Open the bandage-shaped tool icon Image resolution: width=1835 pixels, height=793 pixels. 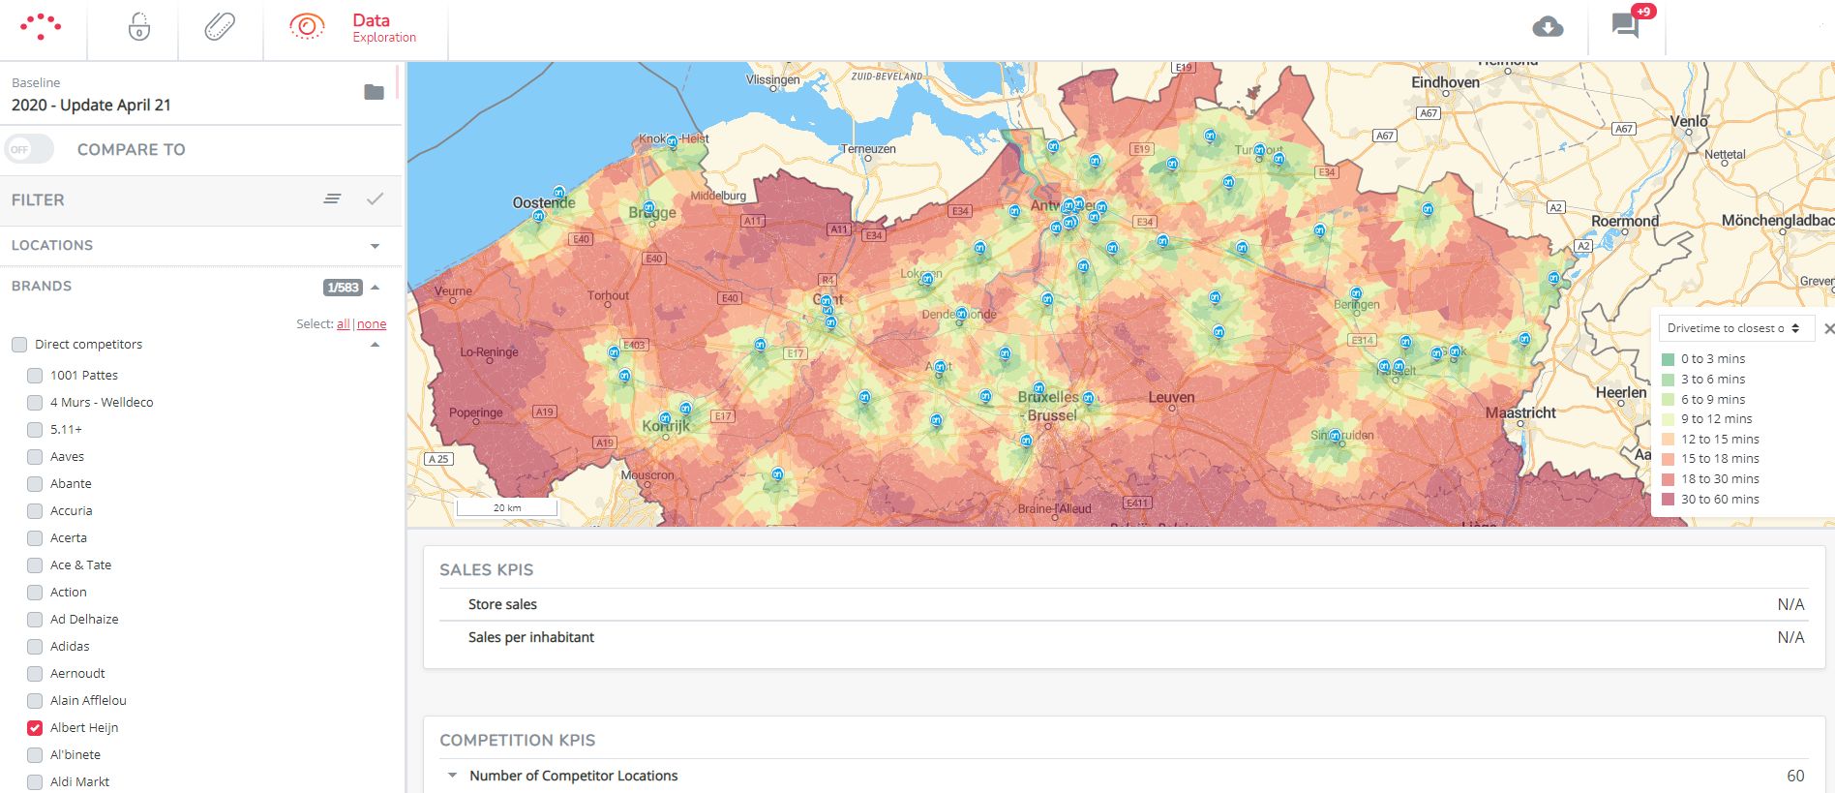[220, 27]
